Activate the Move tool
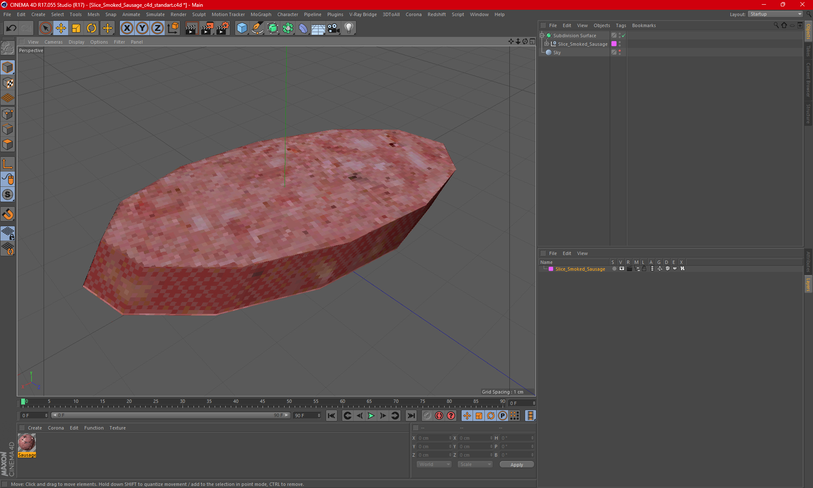Image resolution: width=813 pixels, height=488 pixels. 61,28
